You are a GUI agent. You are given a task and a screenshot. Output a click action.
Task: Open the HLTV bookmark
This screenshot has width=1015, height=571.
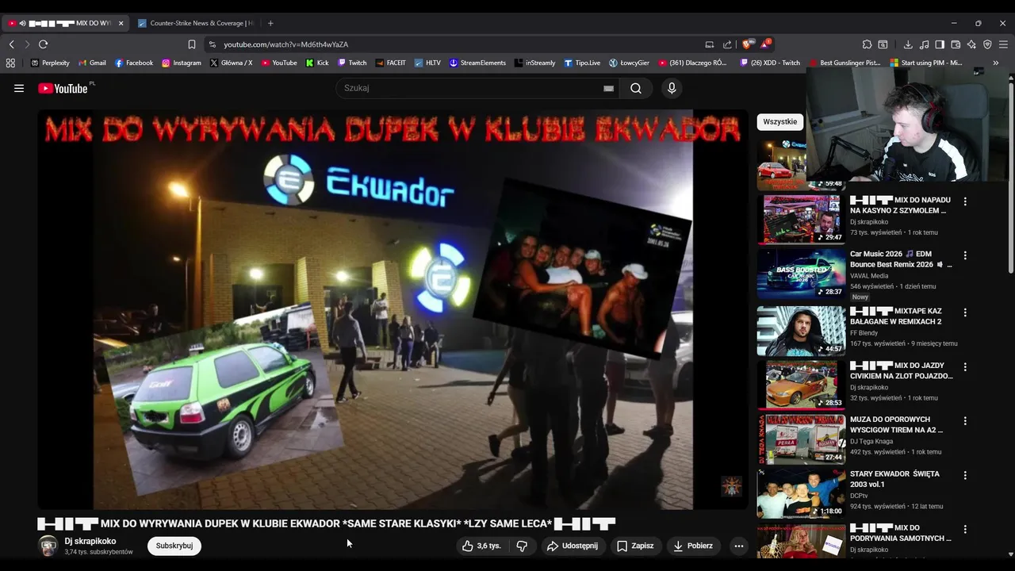[427, 63]
